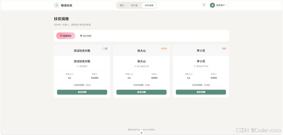Click the 张大山 card header title
This screenshot has height=135, width=283.
(x=141, y=51)
